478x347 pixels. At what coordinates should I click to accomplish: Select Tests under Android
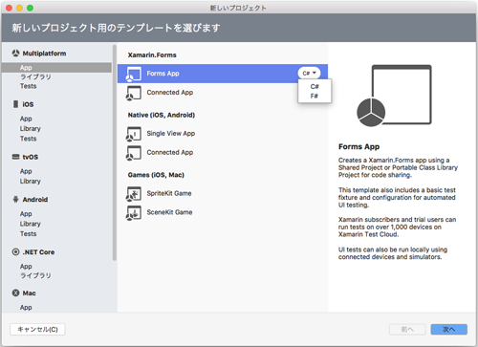(29, 234)
